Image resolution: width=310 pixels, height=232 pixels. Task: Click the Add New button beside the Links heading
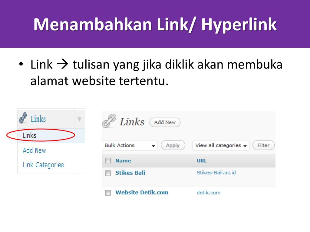pos(165,122)
